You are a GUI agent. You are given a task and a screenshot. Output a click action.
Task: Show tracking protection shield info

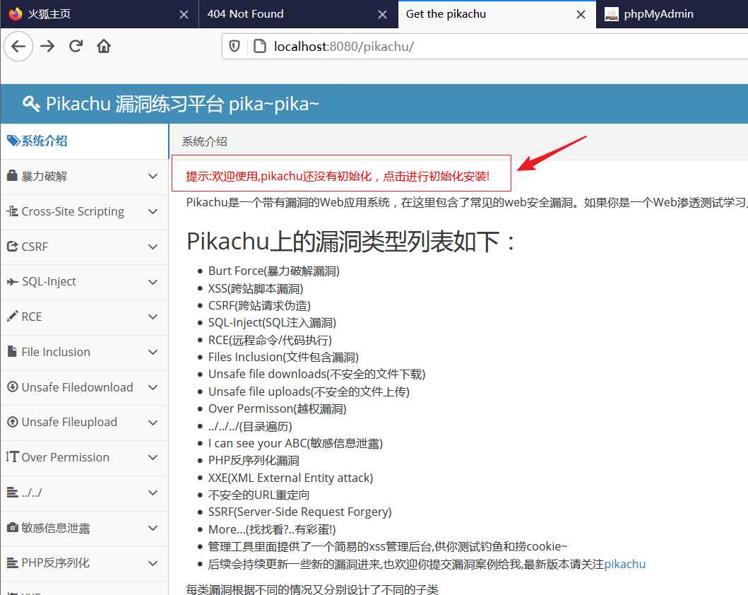[235, 46]
